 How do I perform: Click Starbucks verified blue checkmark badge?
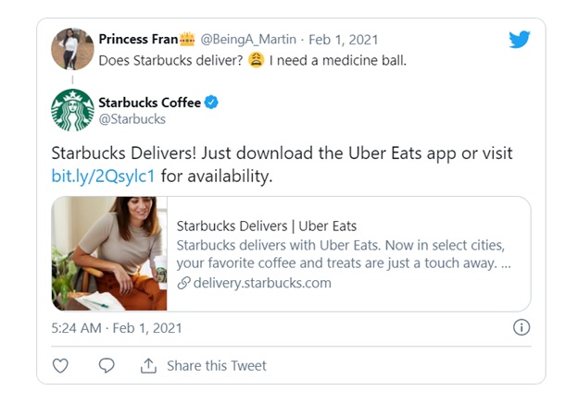[x=211, y=103]
